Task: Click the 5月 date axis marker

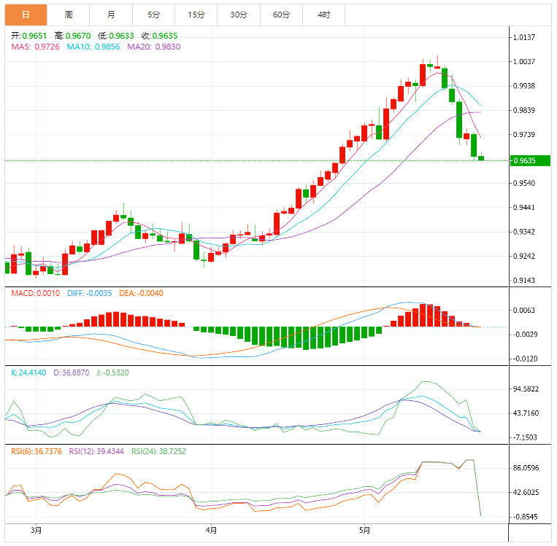Action: (365, 531)
